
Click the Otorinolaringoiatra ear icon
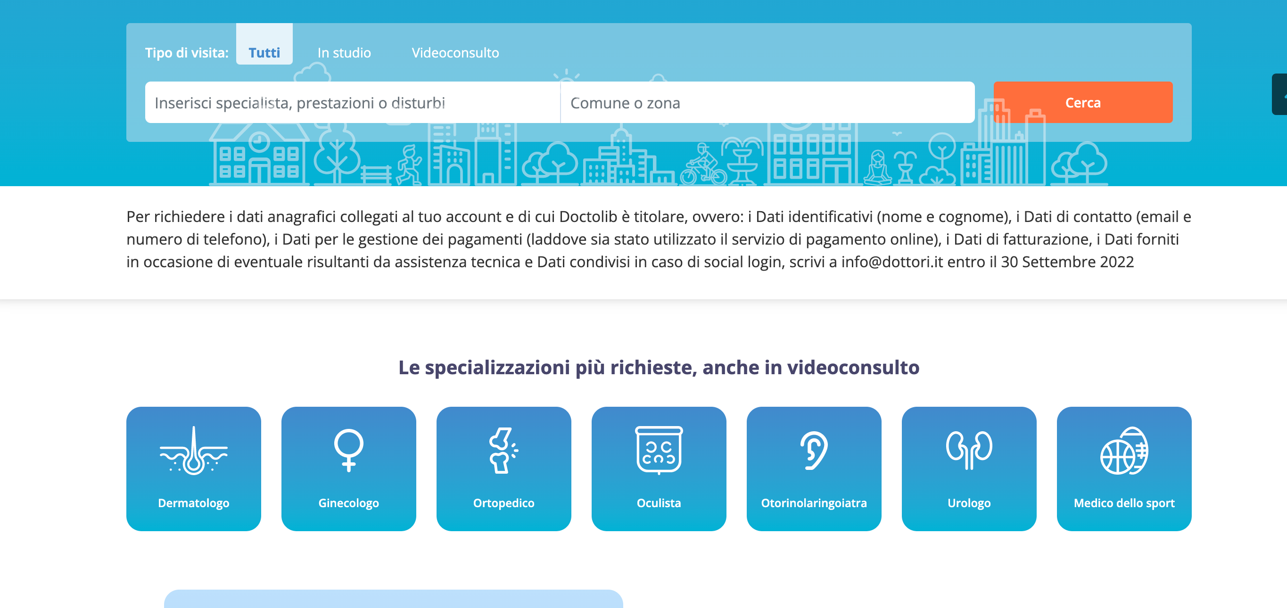814,451
